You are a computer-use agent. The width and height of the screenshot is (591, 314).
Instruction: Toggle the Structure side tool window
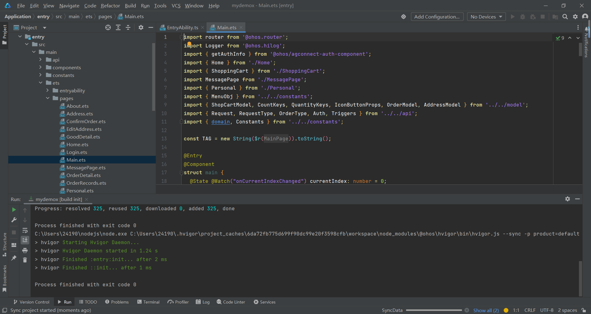point(4,245)
